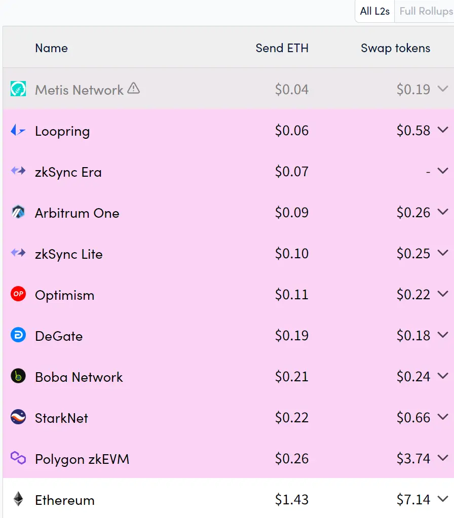The width and height of the screenshot is (454, 518).
Task: Expand the Ethereum row chevron
Action: pos(442,499)
